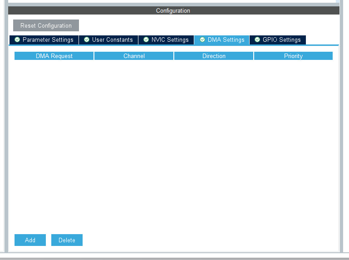Click the Delete button
This screenshot has width=349, height=260.
pos(67,240)
